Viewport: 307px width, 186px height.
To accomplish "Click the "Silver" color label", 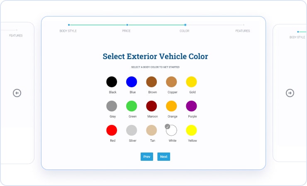I will tap(133, 141).
